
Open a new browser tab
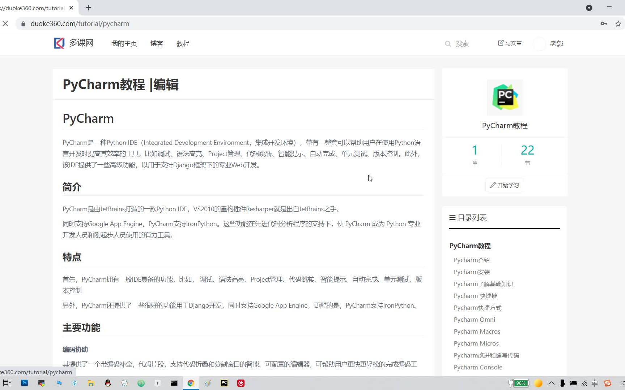click(88, 8)
